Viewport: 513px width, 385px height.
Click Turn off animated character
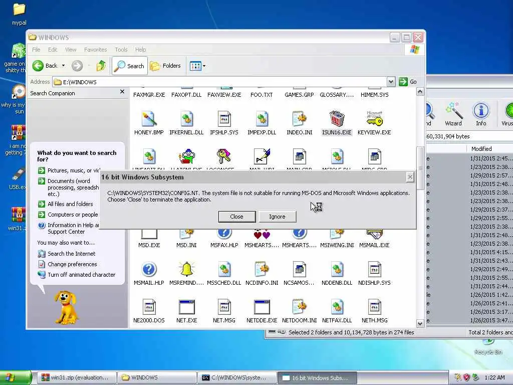click(82, 274)
